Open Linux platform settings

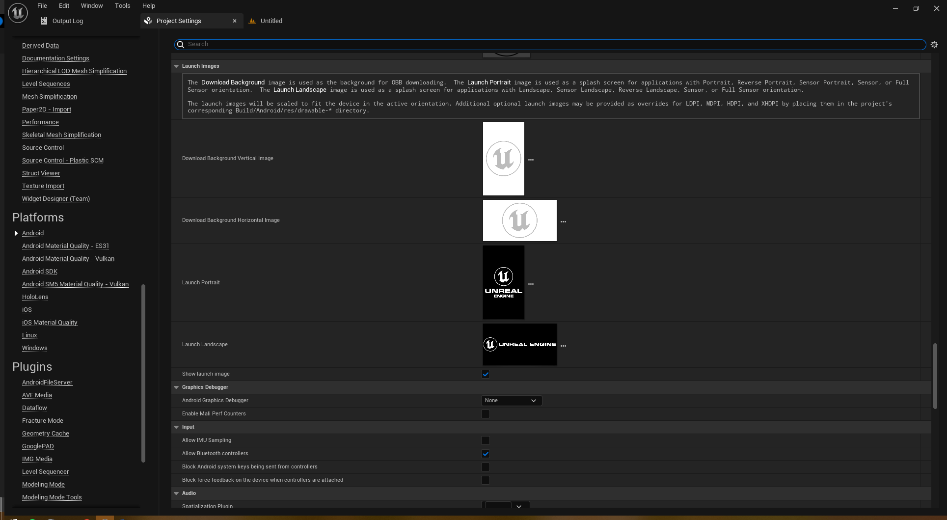click(x=29, y=335)
